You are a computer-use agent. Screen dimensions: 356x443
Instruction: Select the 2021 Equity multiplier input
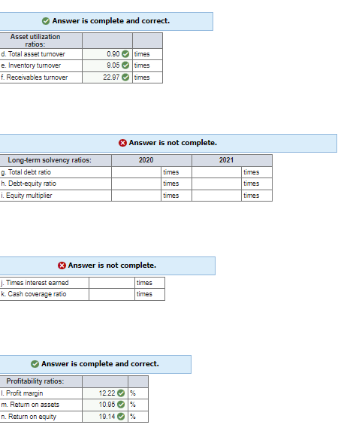[x=216, y=196]
